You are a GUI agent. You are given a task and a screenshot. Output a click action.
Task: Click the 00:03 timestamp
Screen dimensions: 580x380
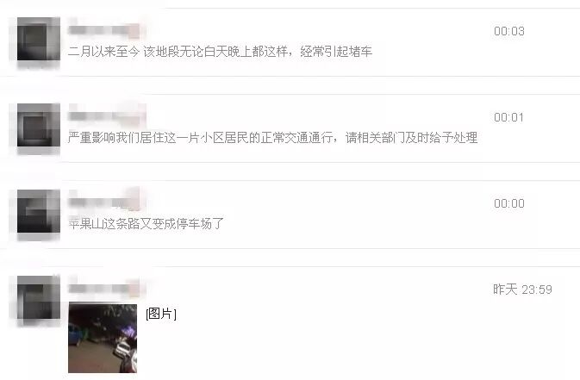point(509,31)
